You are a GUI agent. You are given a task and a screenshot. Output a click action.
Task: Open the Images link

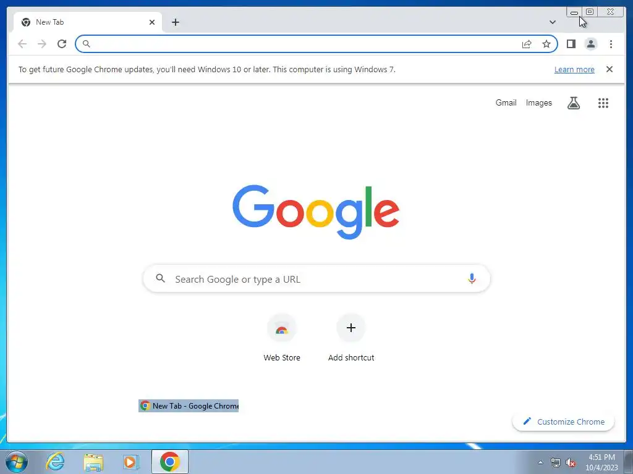point(538,103)
